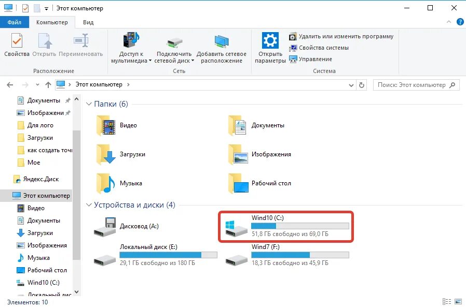The height and width of the screenshot is (308, 466).
Task: Select the Документы folder in main pane
Action: tap(256, 125)
